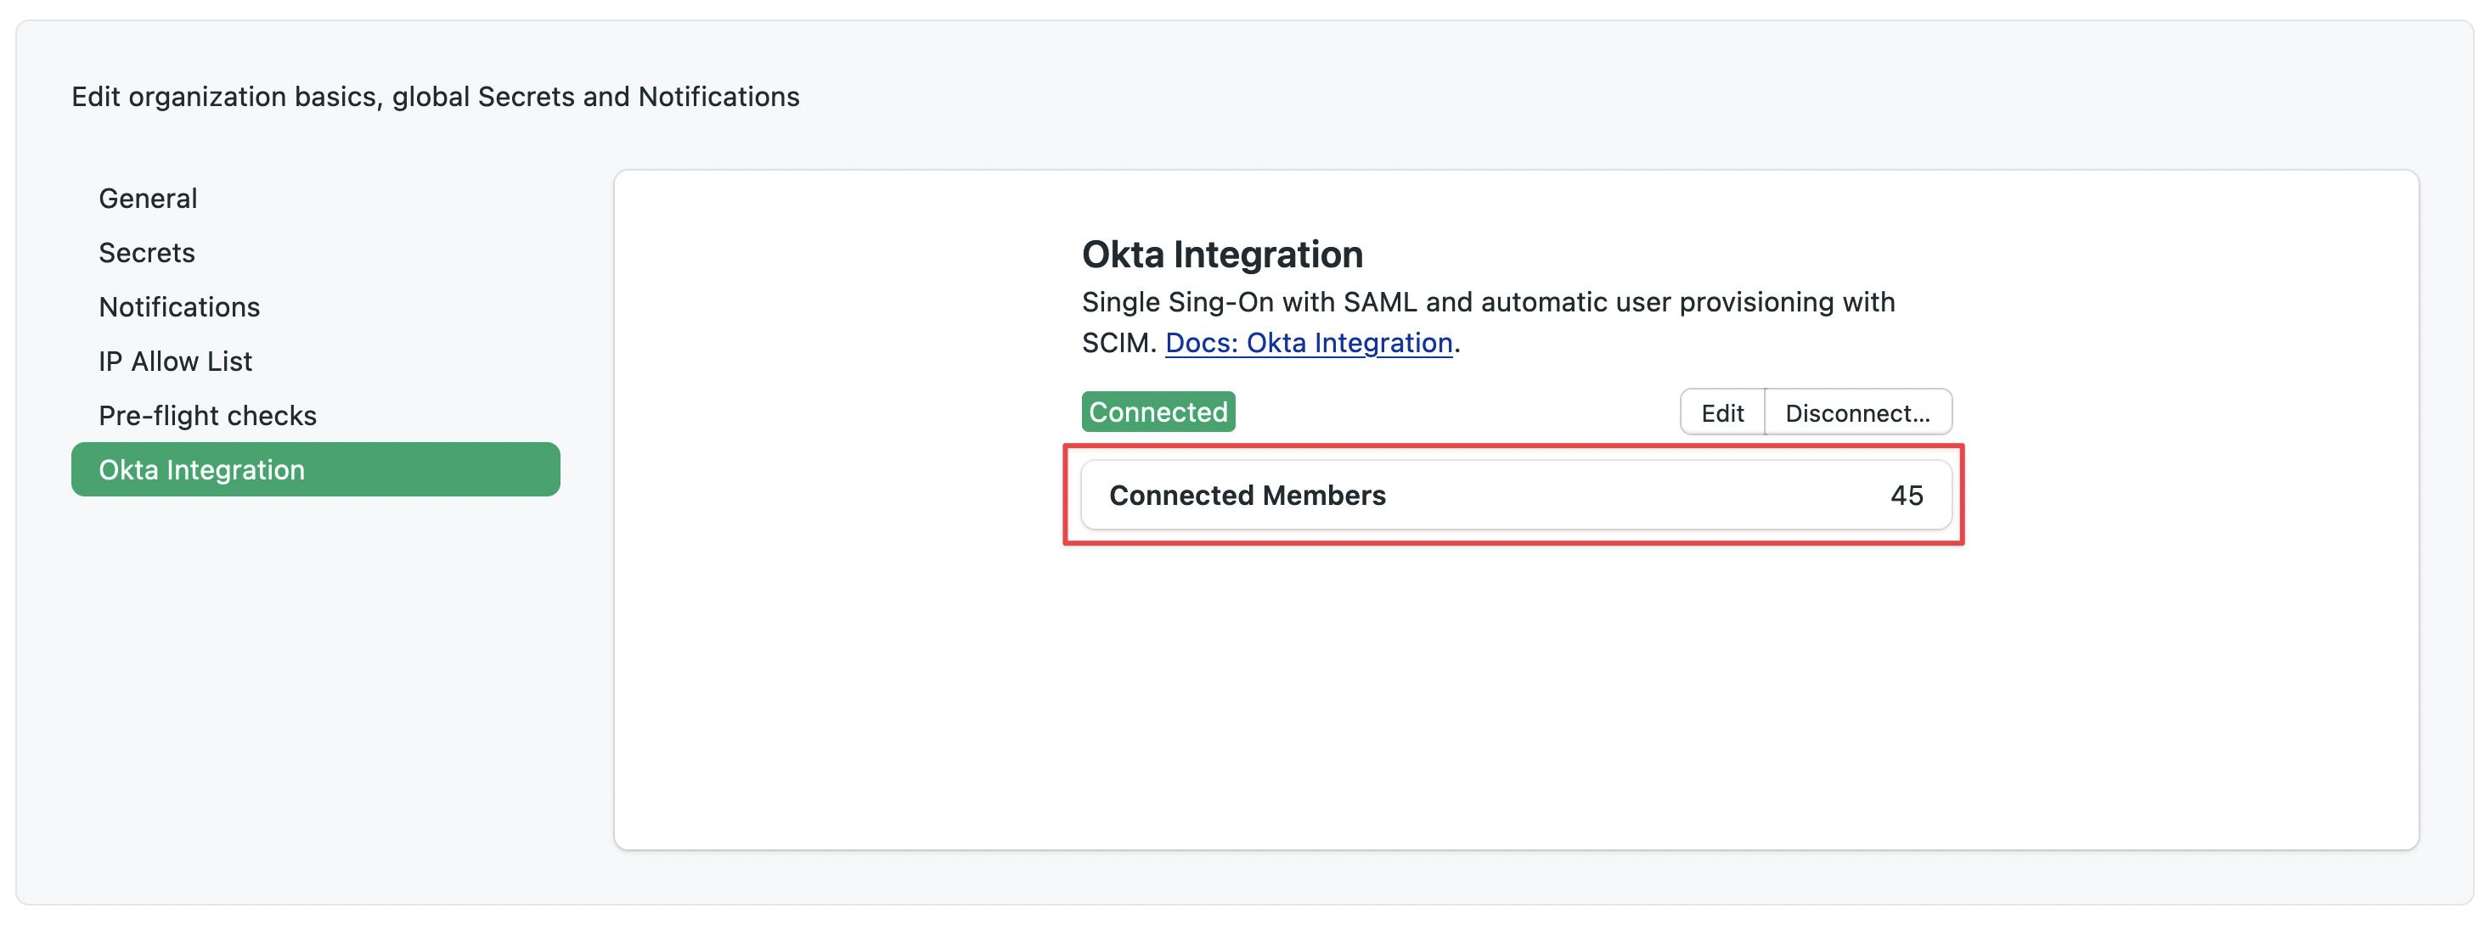This screenshot has height=925, width=2490.
Task: Select the Okta Integration sidebar item
Action: [315, 469]
